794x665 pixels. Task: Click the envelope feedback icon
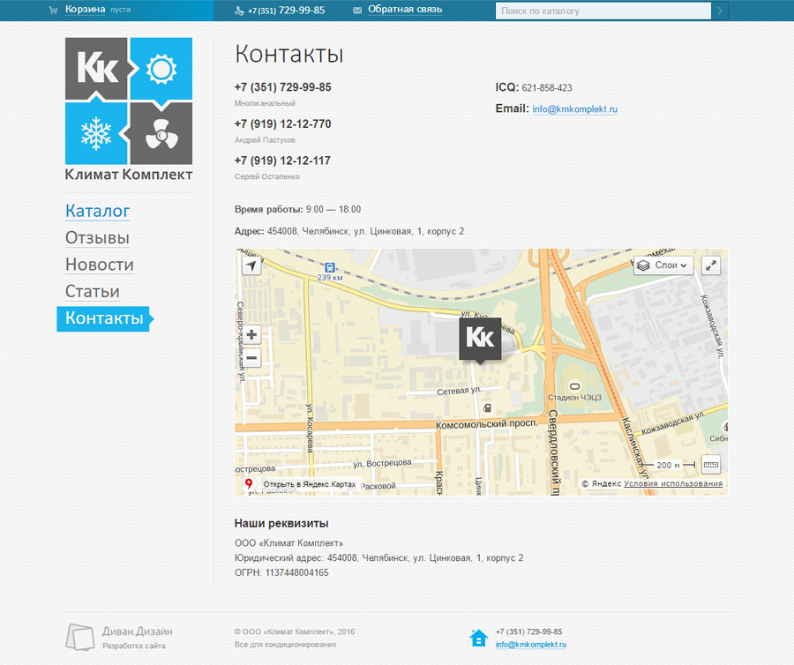(357, 10)
